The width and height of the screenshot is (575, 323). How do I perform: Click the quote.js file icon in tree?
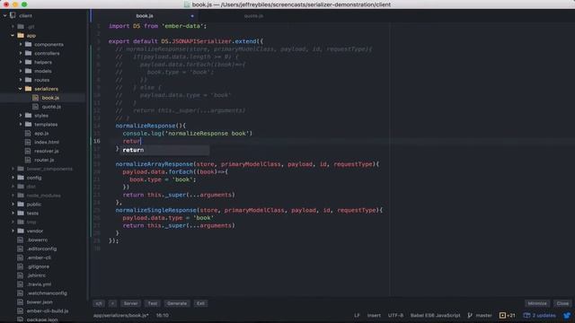(36, 107)
